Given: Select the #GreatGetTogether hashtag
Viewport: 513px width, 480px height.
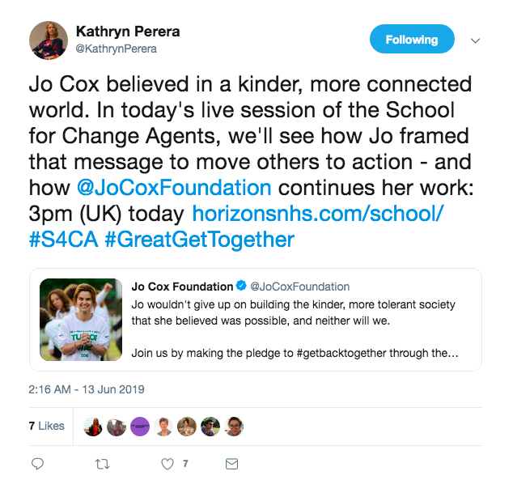Looking at the screenshot, I should (x=200, y=240).
